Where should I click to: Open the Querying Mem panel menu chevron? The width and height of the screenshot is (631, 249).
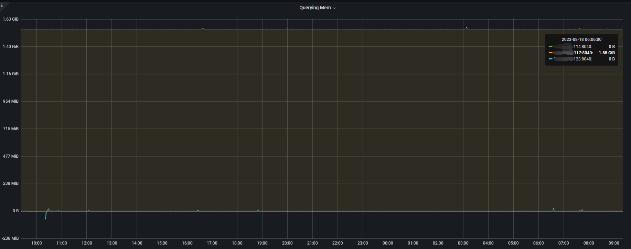pyautogui.click(x=334, y=8)
